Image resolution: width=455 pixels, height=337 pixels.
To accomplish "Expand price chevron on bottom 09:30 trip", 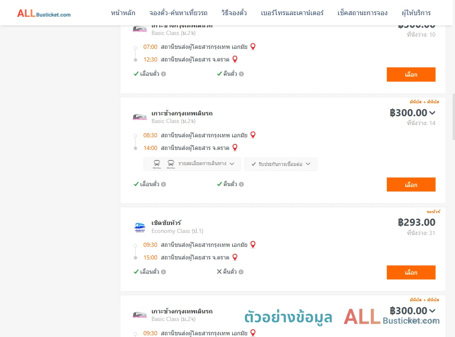I will point(432,311).
